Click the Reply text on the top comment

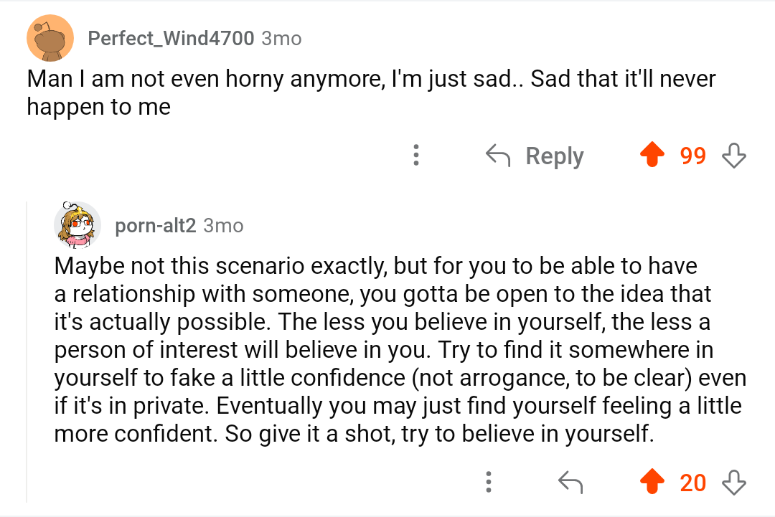pos(554,156)
